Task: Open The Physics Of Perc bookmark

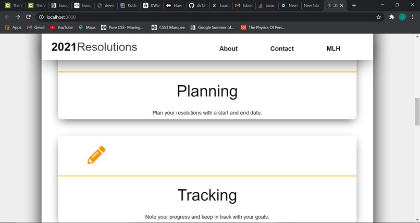Action: 263,27
